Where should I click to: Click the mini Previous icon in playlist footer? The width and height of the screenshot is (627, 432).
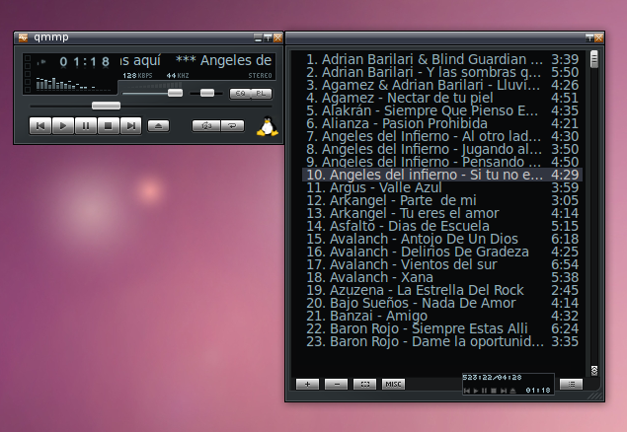[x=467, y=391]
